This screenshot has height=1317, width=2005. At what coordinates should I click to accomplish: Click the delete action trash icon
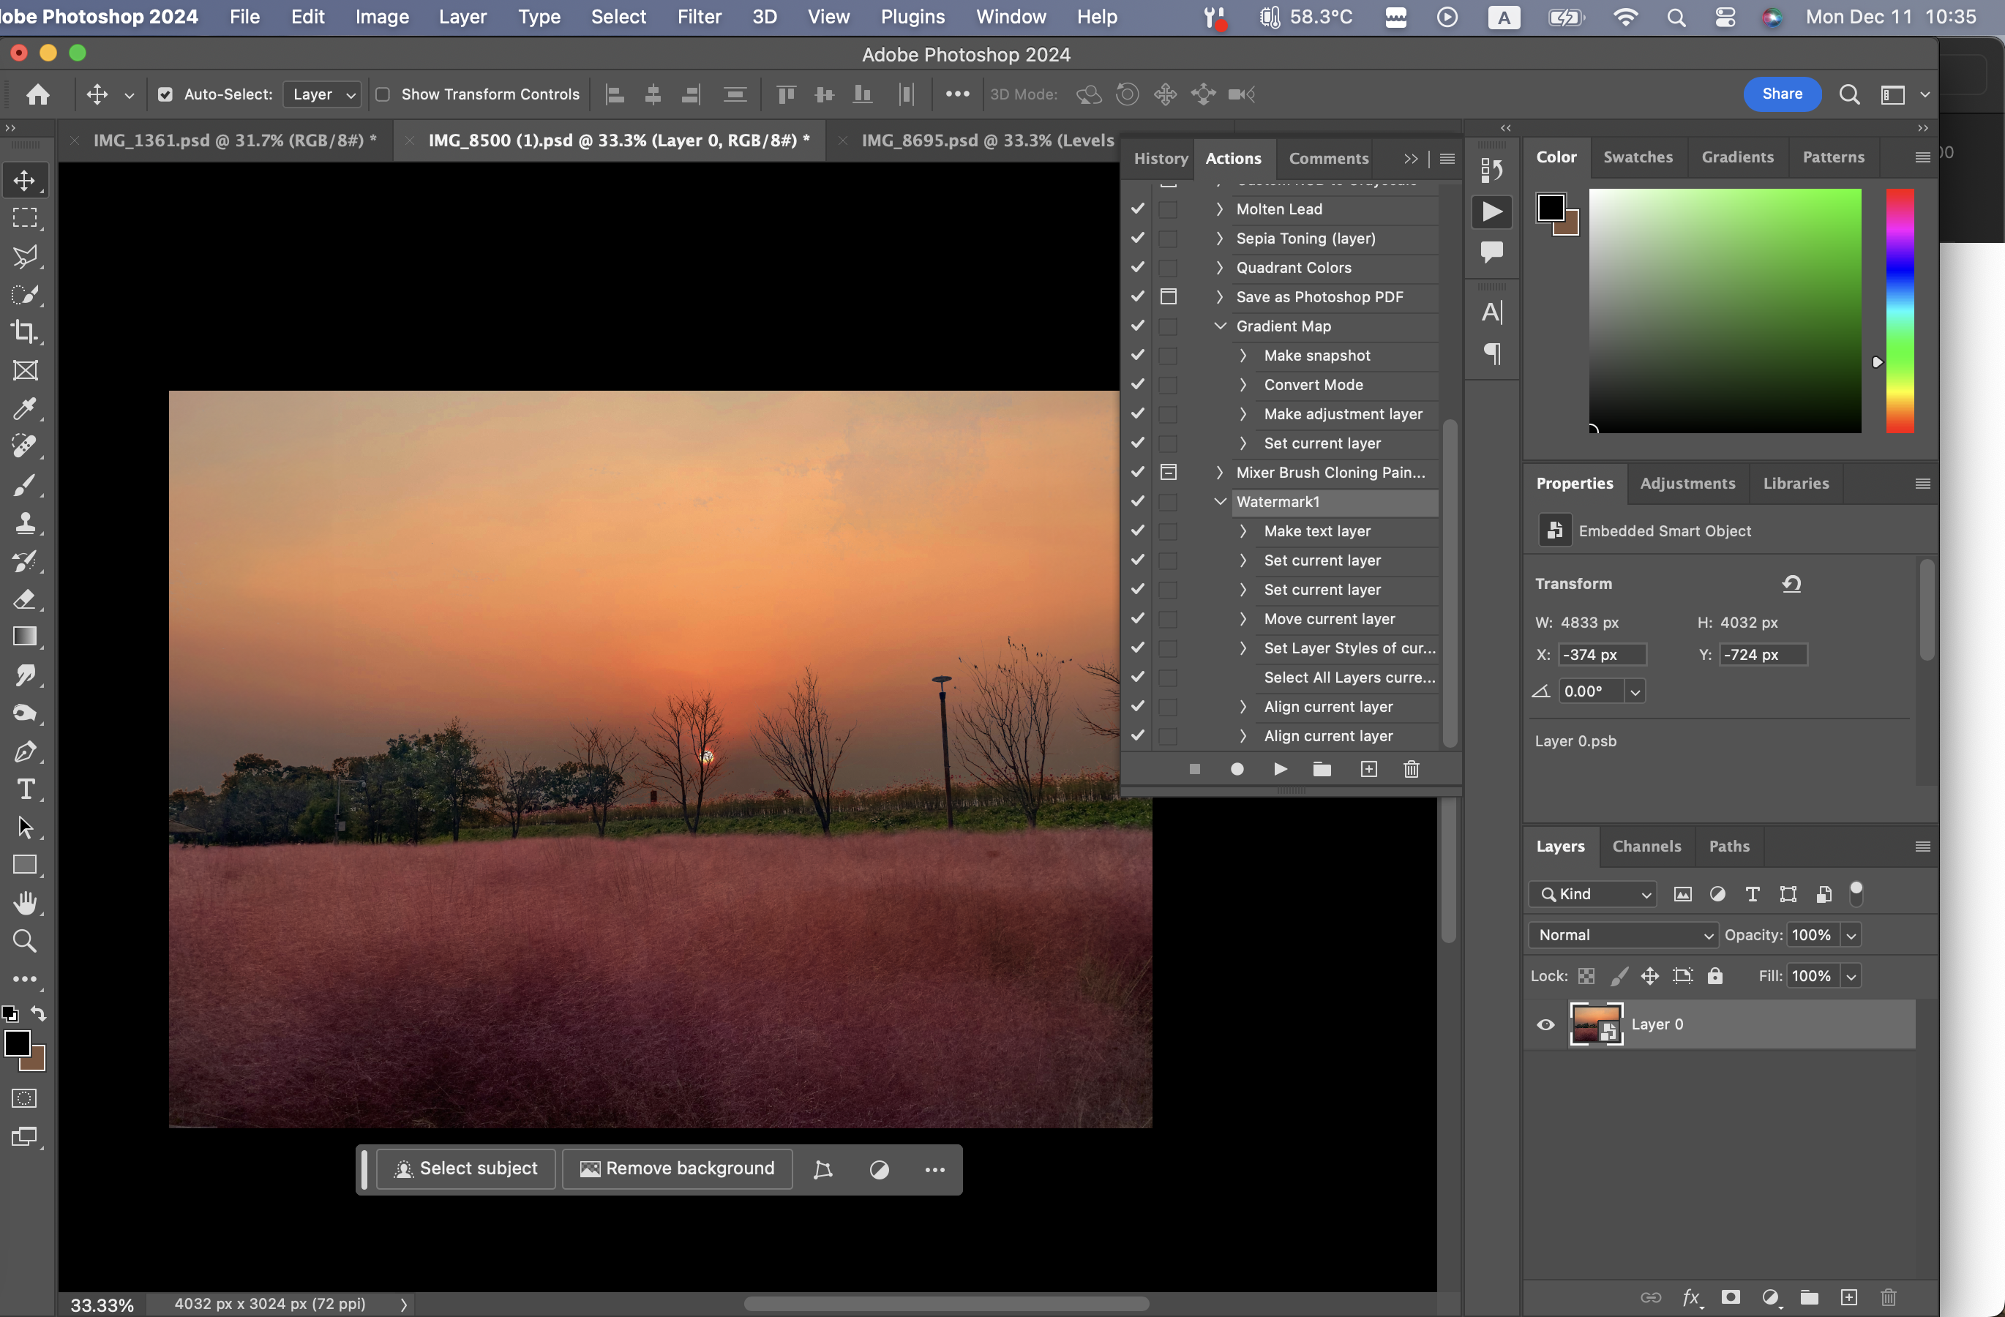click(1411, 769)
